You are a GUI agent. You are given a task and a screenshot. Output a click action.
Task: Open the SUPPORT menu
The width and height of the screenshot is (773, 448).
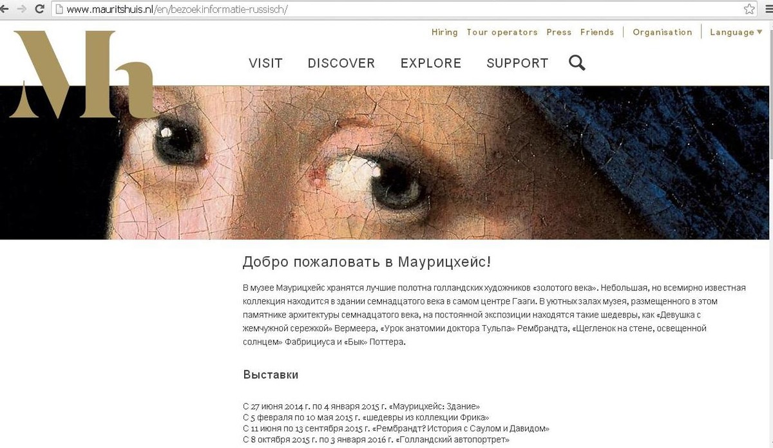pos(517,63)
